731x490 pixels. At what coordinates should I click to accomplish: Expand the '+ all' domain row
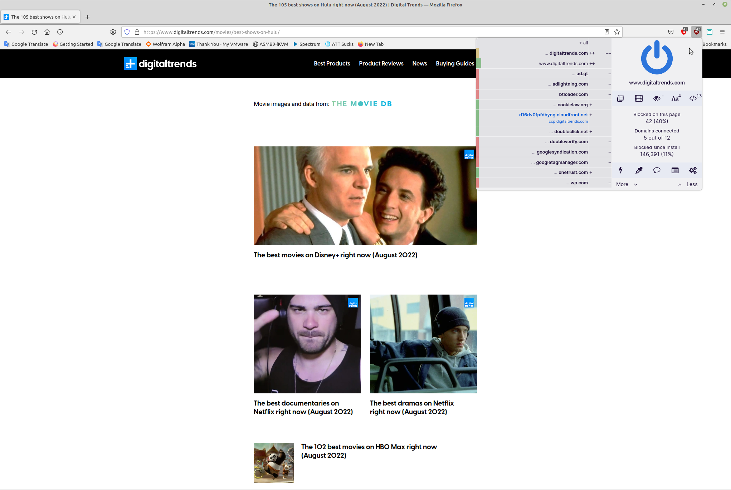pos(583,43)
